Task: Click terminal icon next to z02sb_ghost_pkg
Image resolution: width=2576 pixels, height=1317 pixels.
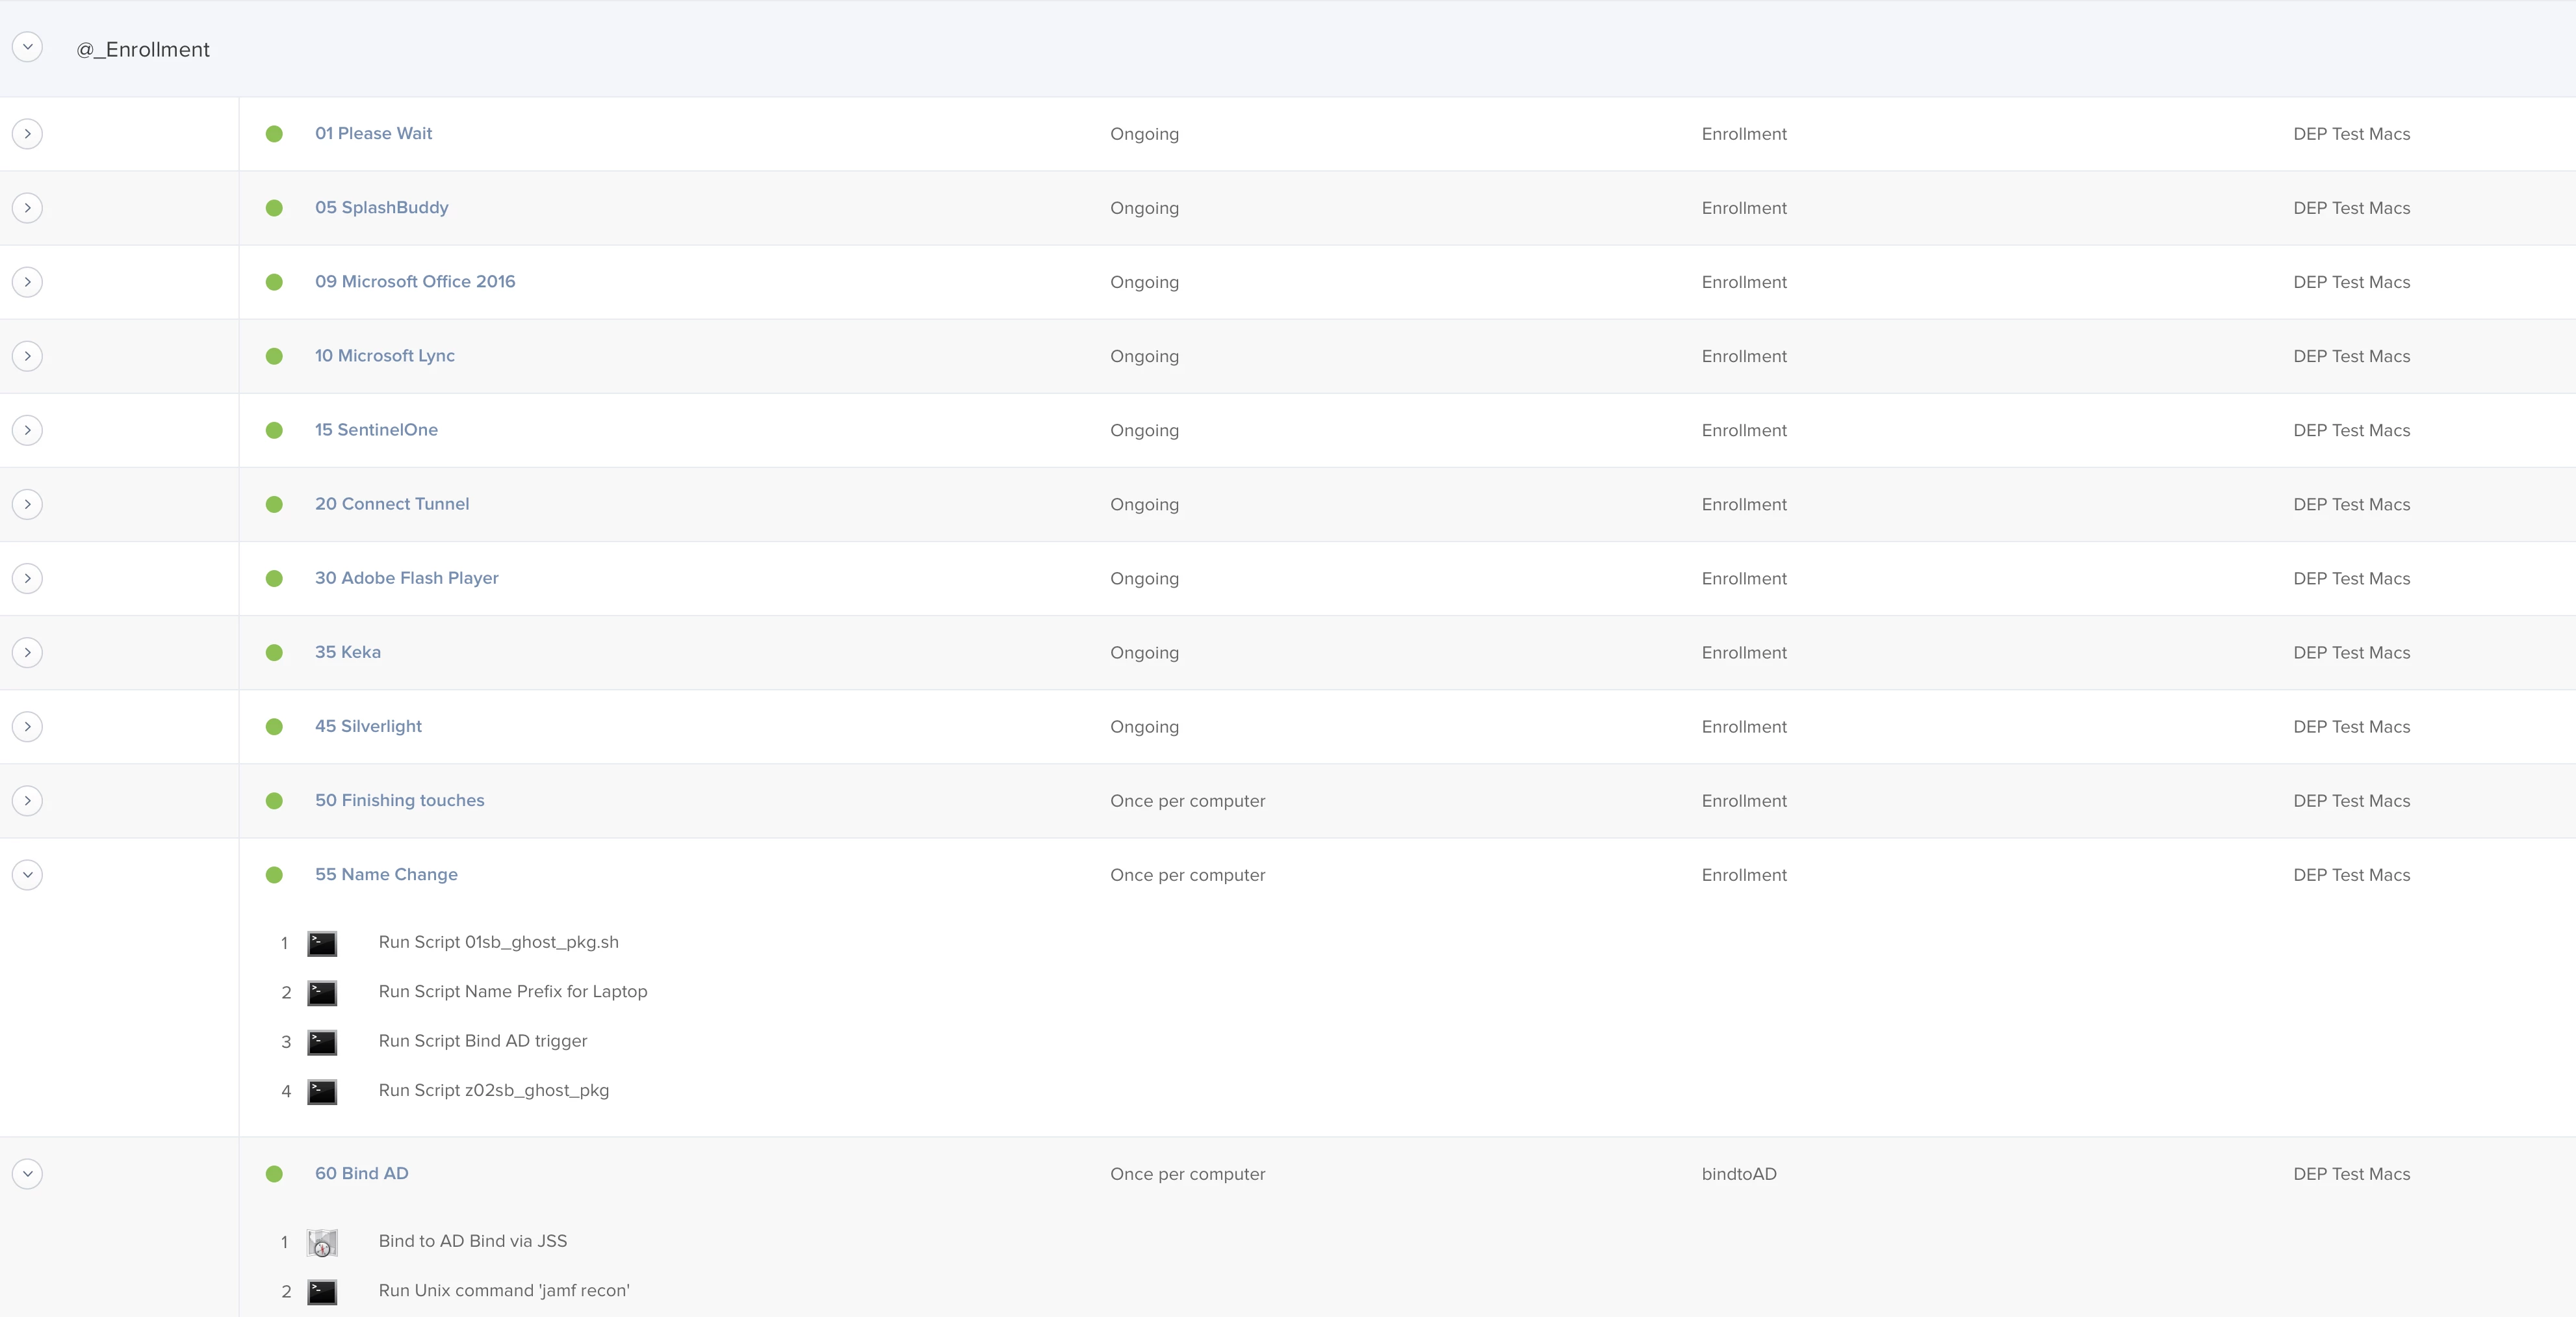Action: [x=322, y=1091]
